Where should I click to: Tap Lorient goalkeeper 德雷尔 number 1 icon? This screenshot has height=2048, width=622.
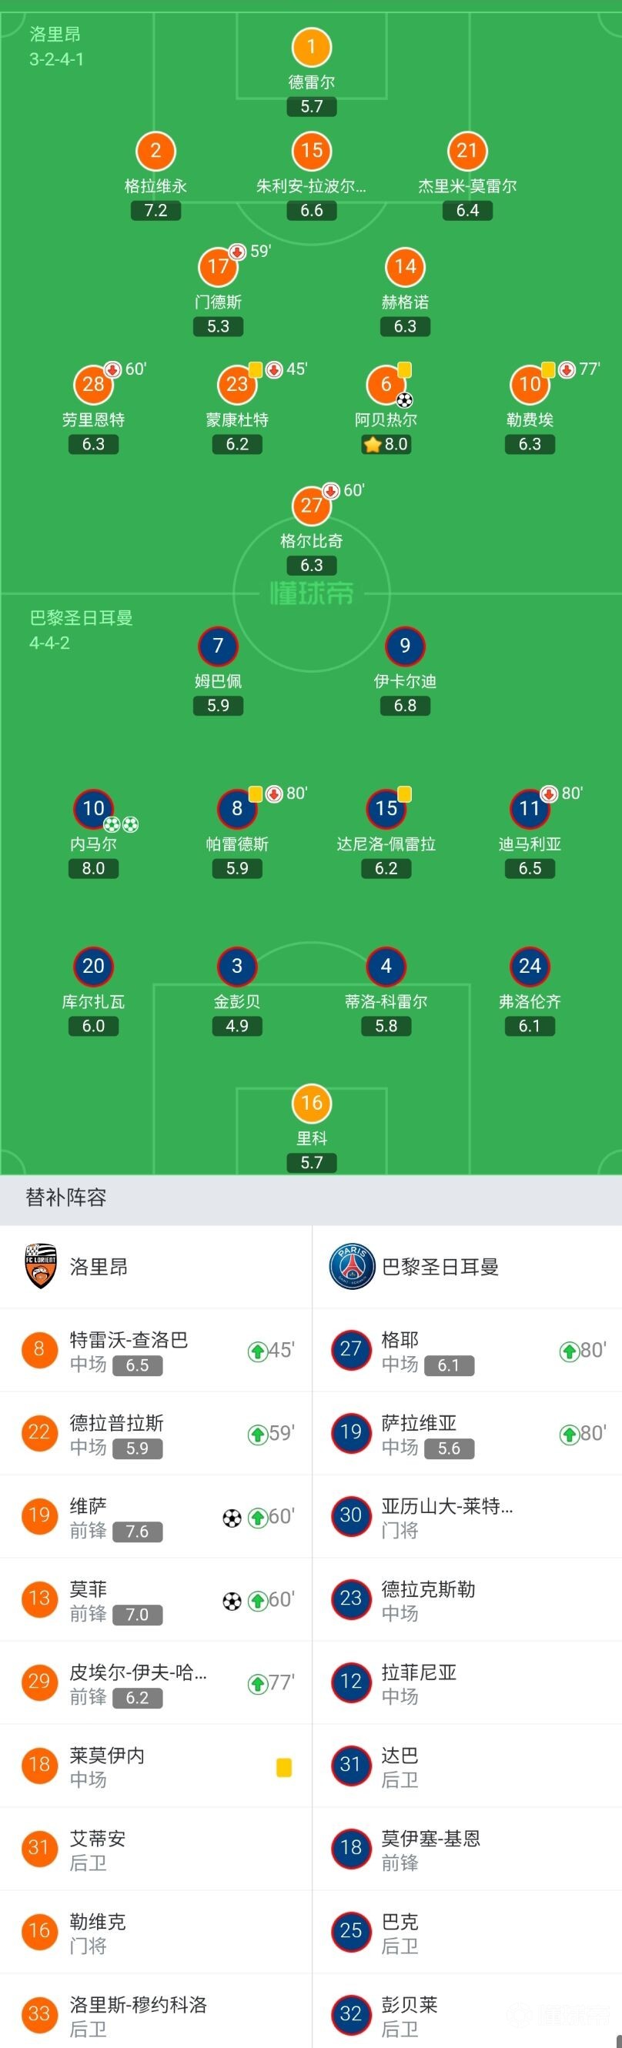(x=311, y=47)
